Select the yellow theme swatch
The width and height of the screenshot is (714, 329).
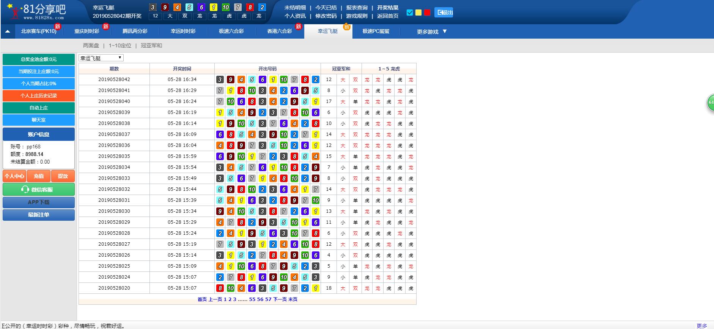[418, 12]
